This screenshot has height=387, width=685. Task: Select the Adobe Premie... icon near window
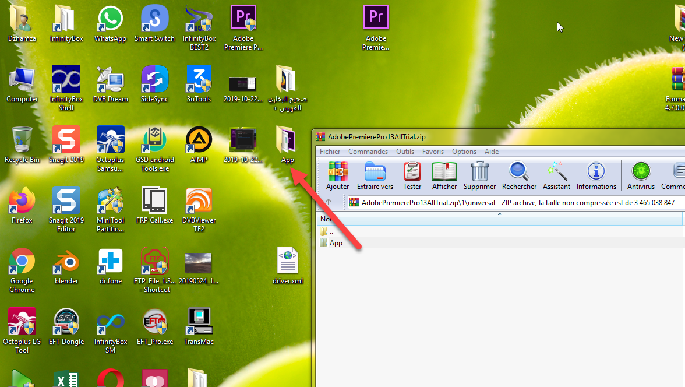point(376,27)
